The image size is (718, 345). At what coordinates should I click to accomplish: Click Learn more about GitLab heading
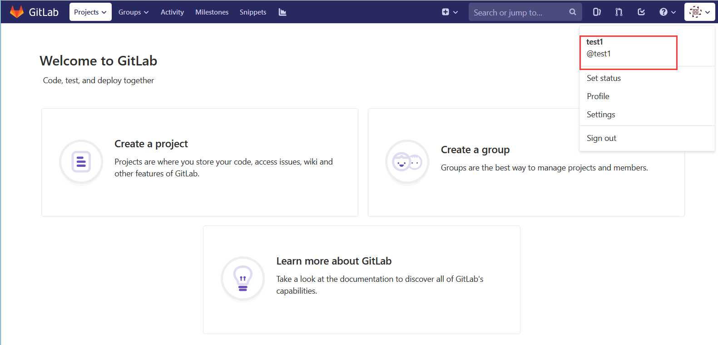(334, 261)
